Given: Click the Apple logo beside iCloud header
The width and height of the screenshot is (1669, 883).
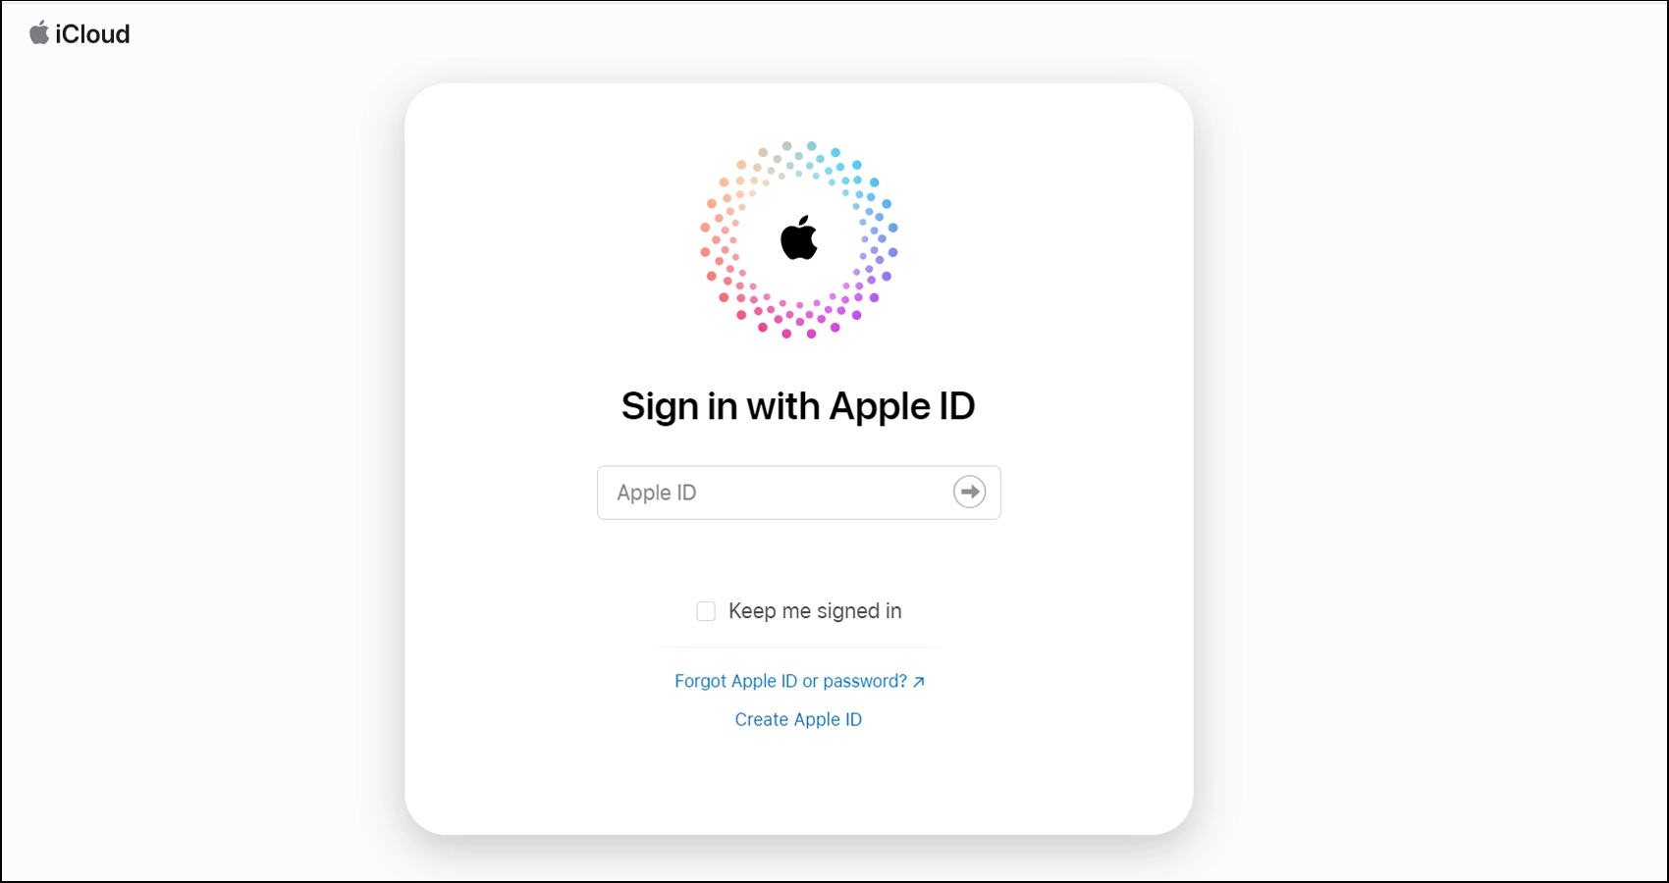Looking at the screenshot, I should pyautogui.click(x=39, y=33).
